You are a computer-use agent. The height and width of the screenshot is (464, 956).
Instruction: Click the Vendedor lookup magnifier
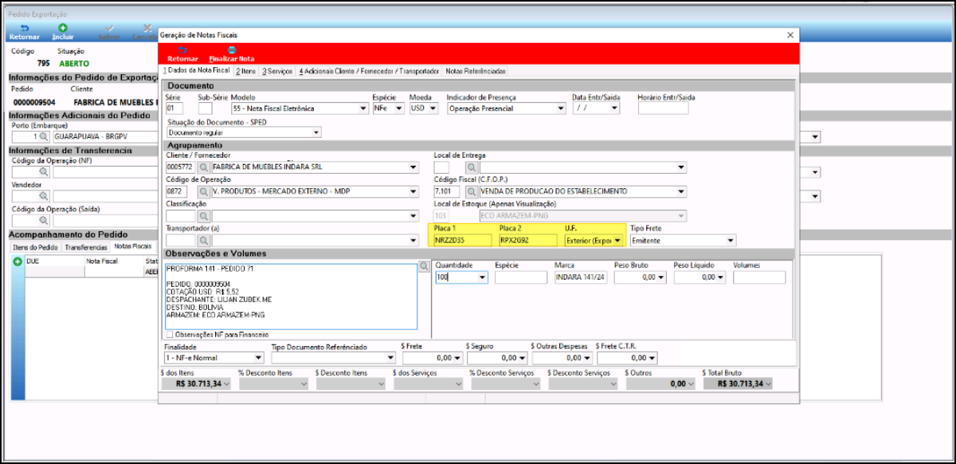coord(45,195)
